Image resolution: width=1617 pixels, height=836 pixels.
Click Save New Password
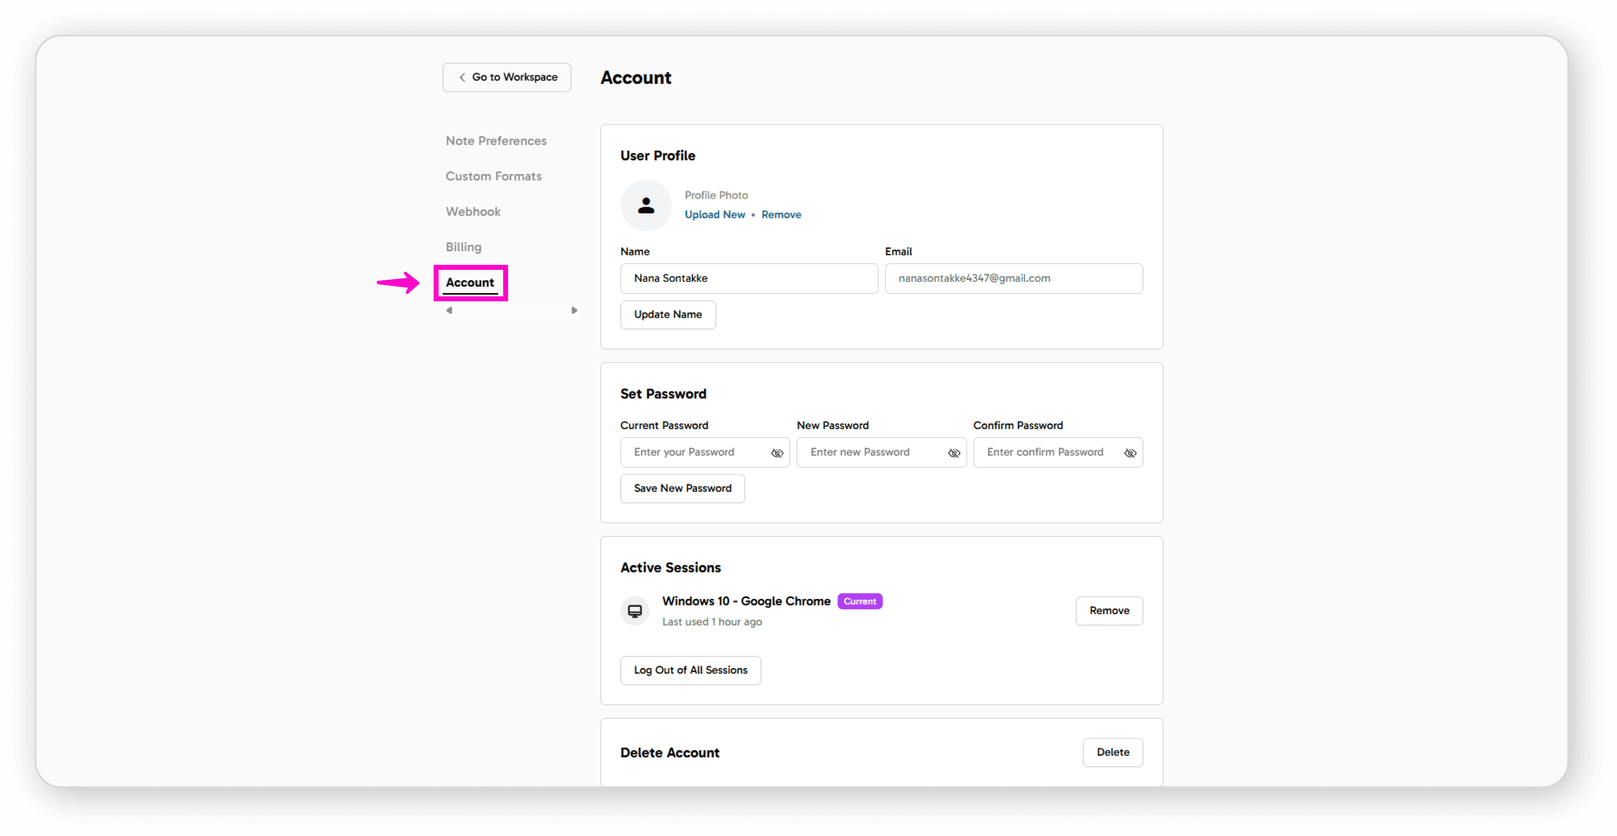(x=682, y=488)
